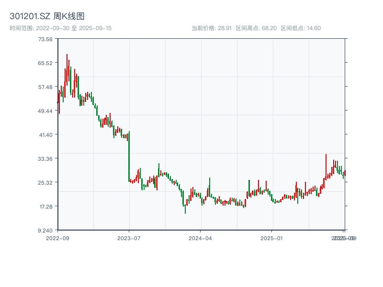Click the x-axis label 2025-01
383x287 pixels.
coord(271,238)
